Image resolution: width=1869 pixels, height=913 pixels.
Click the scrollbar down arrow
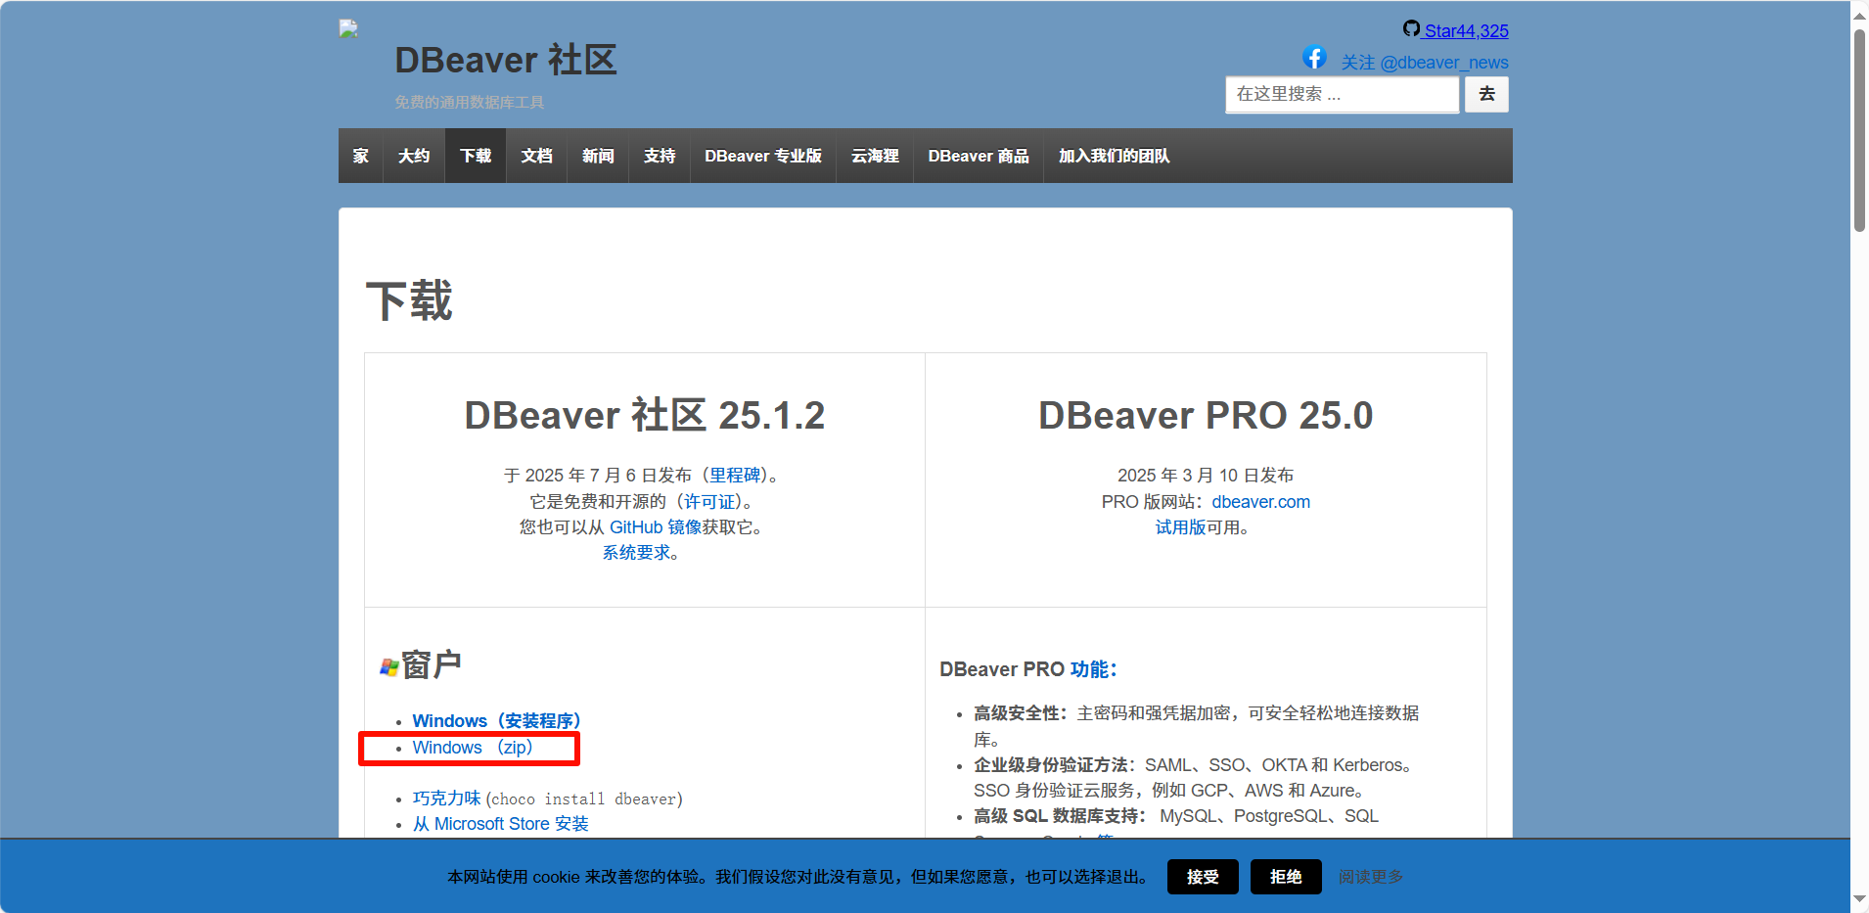coord(1859,900)
